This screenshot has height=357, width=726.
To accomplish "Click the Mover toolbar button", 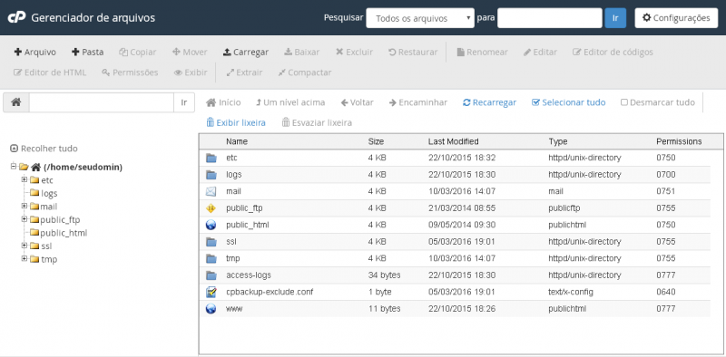I will coord(190,53).
